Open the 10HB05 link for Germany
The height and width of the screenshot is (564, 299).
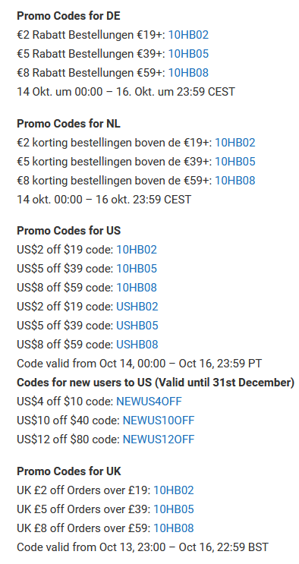pyautogui.click(x=188, y=54)
